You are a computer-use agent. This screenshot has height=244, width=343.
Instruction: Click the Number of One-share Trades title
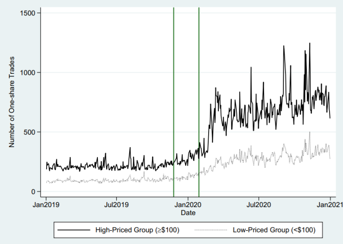coord(12,102)
